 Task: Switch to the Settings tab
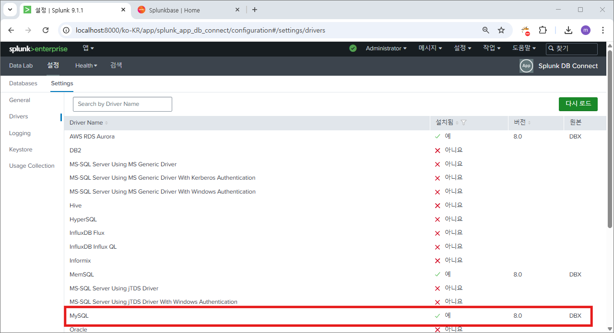pos(62,83)
